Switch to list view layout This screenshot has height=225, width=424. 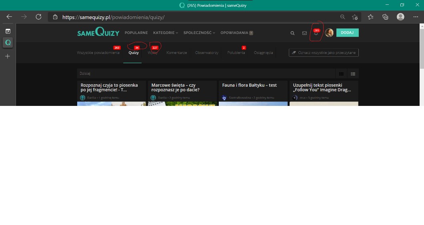pos(353,74)
